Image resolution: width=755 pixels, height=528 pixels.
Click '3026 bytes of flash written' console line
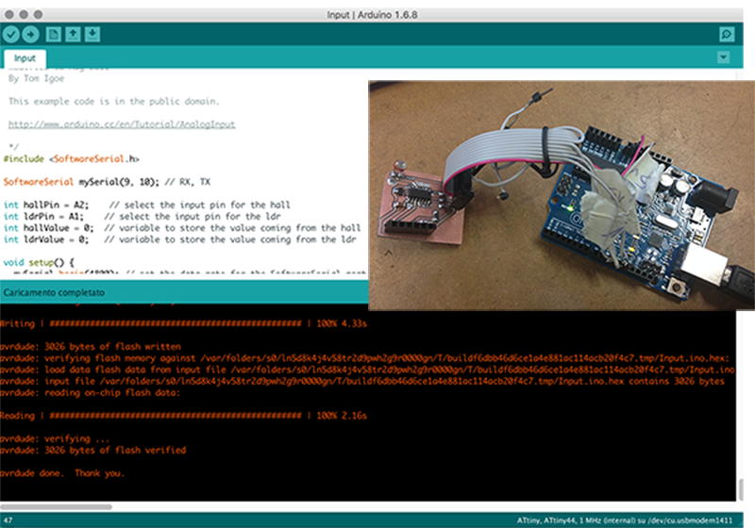[91, 347]
